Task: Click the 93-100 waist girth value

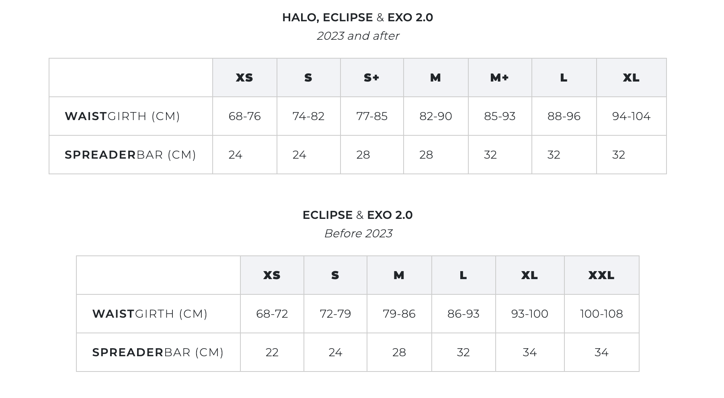Action: pyautogui.click(x=529, y=314)
